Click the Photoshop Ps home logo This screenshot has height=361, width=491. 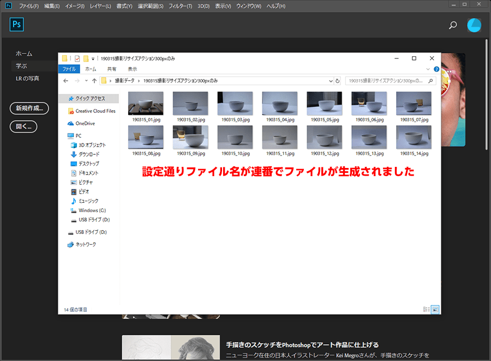18,25
